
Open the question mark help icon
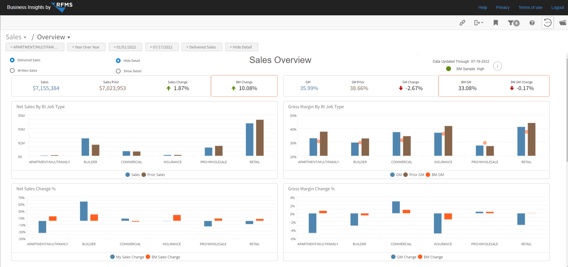[532, 23]
